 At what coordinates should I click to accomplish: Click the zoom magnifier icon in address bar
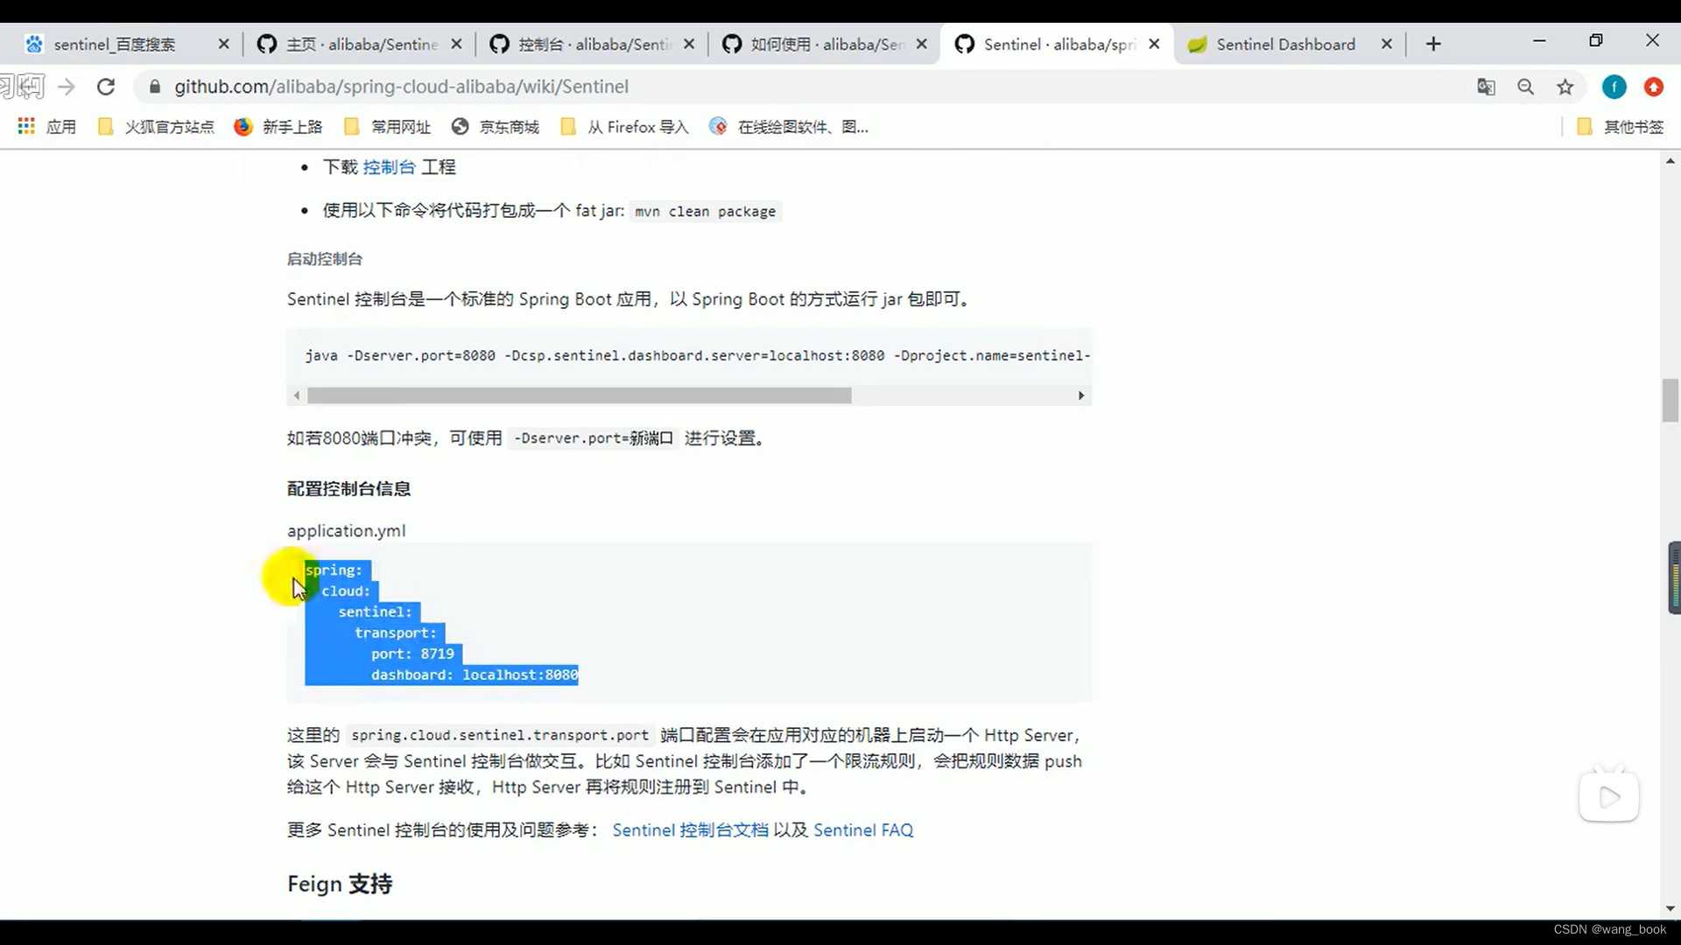tap(1526, 87)
